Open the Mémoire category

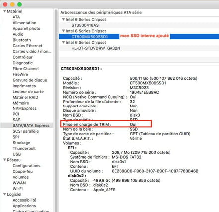[x=21, y=103]
